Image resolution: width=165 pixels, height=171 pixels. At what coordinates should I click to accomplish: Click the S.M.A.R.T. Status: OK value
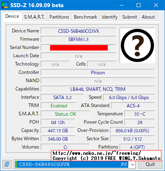tap(66, 114)
